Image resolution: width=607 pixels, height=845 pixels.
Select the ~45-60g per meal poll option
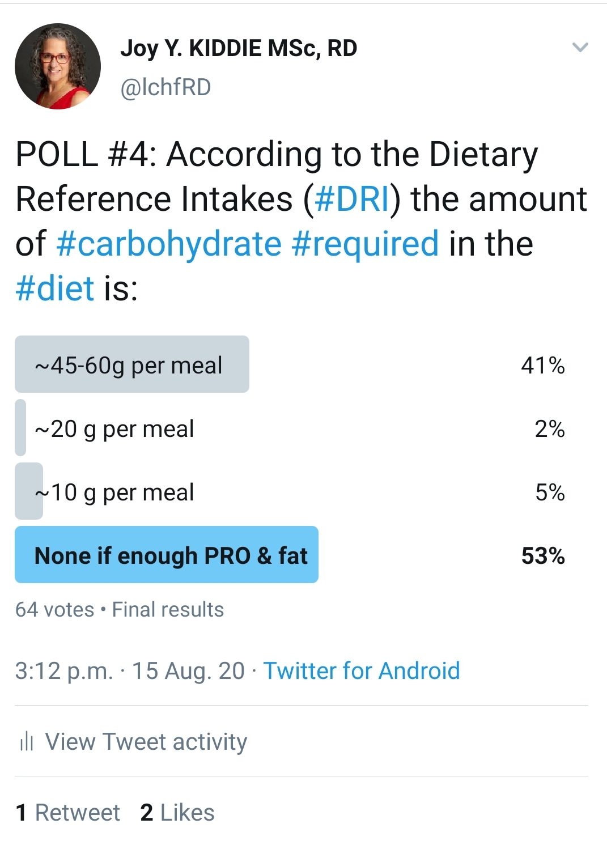[x=290, y=364]
